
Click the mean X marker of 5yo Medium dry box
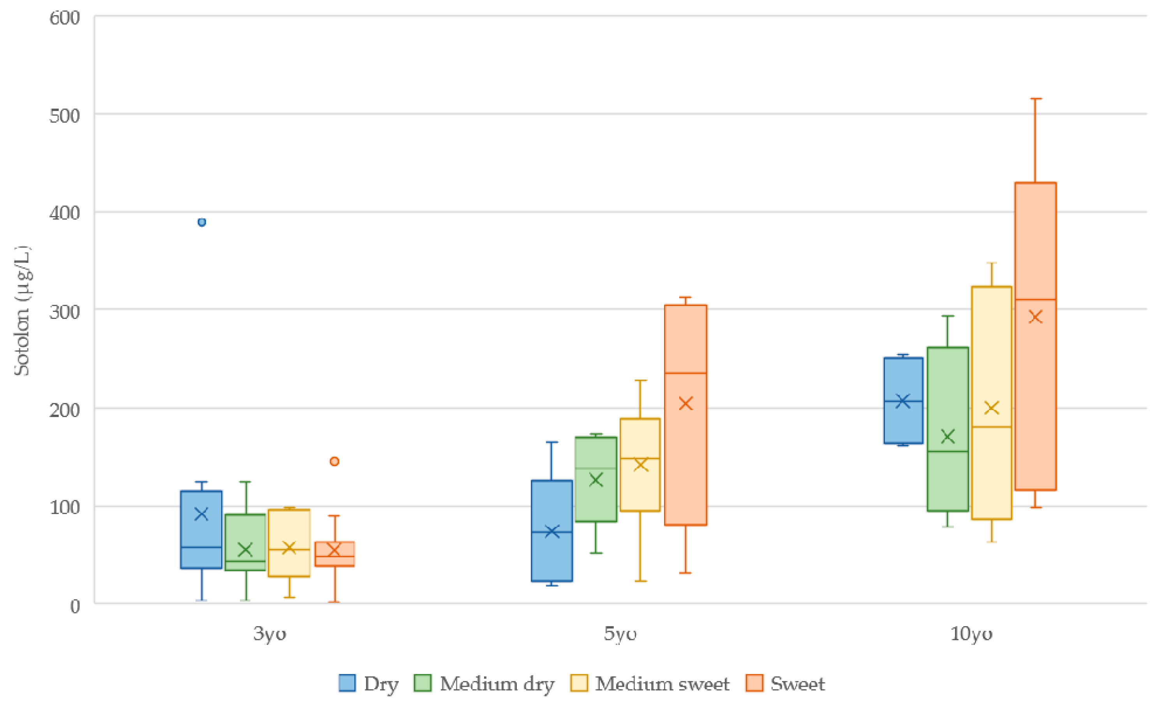(596, 480)
